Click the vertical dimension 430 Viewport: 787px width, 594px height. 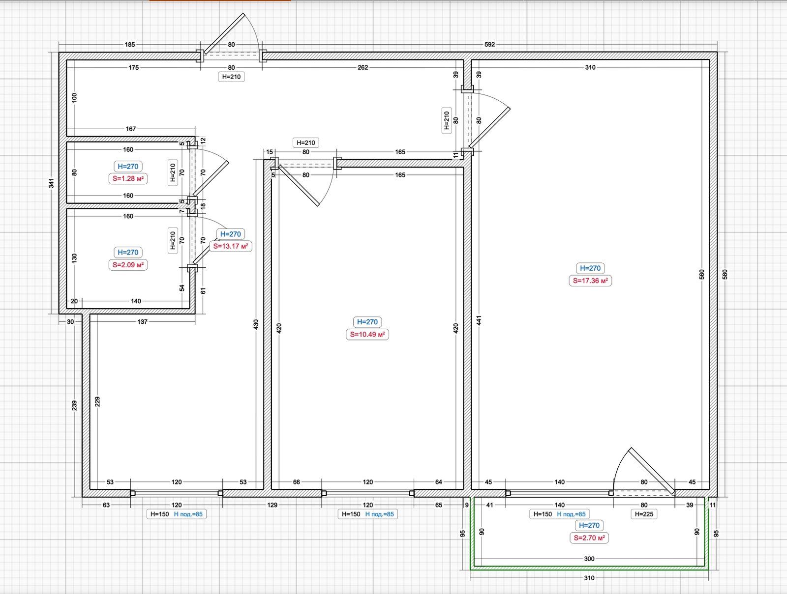pyautogui.click(x=256, y=324)
